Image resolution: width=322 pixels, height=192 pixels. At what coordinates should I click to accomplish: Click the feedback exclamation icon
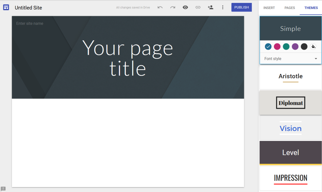[x=3, y=189]
